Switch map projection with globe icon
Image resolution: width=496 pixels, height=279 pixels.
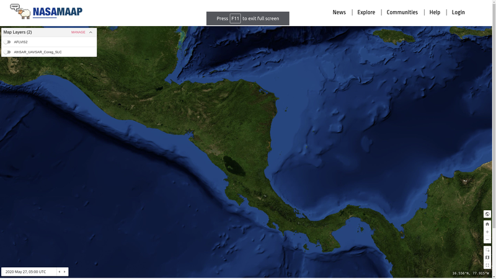click(x=487, y=214)
